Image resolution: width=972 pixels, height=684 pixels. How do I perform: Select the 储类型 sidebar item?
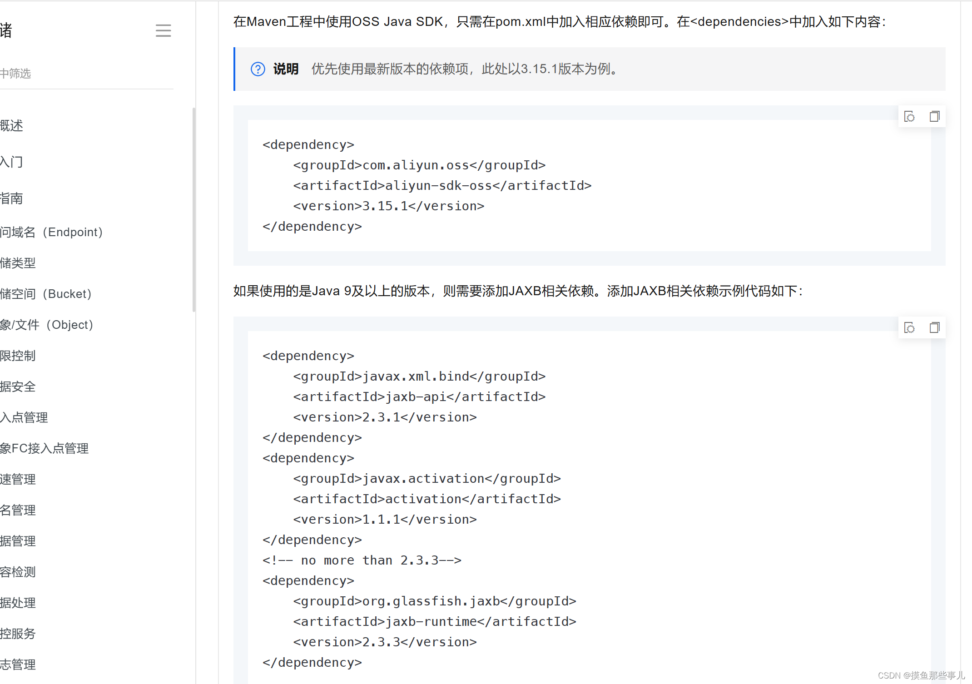pyautogui.click(x=18, y=263)
